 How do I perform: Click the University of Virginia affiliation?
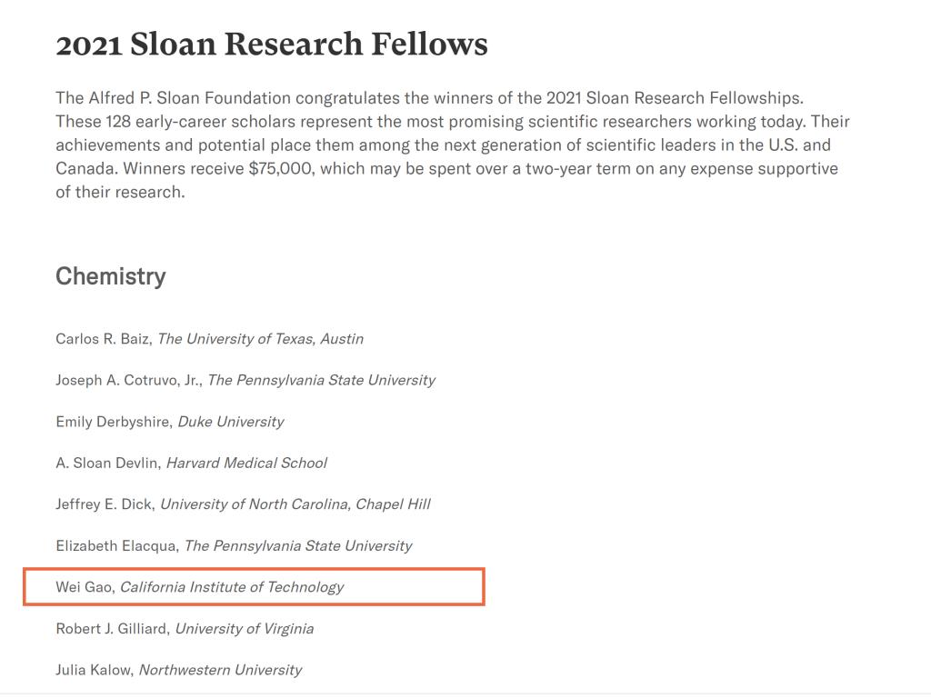pos(244,629)
